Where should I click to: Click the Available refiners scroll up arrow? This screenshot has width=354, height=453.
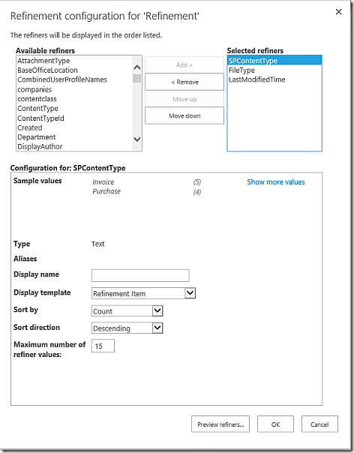[x=137, y=68]
